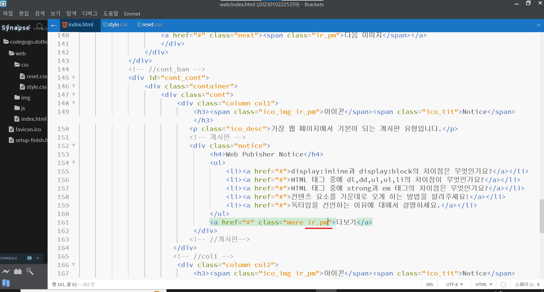Click the HTML5 icon on the index.html tab
Screen dimensions: 544x292
[65, 25]
